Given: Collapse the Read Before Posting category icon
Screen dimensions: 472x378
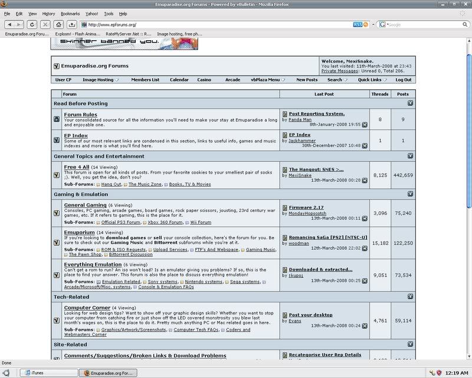Looking at the screenshot, I should [410, 103].
